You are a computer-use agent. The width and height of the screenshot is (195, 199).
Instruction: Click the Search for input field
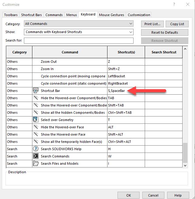(x=78, y=40)
